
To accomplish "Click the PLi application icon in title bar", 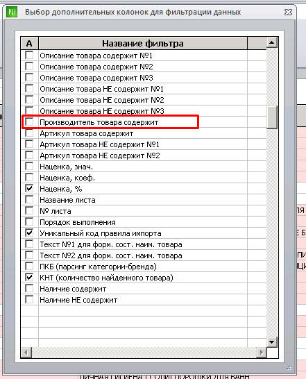I will [x=12, y=12].
